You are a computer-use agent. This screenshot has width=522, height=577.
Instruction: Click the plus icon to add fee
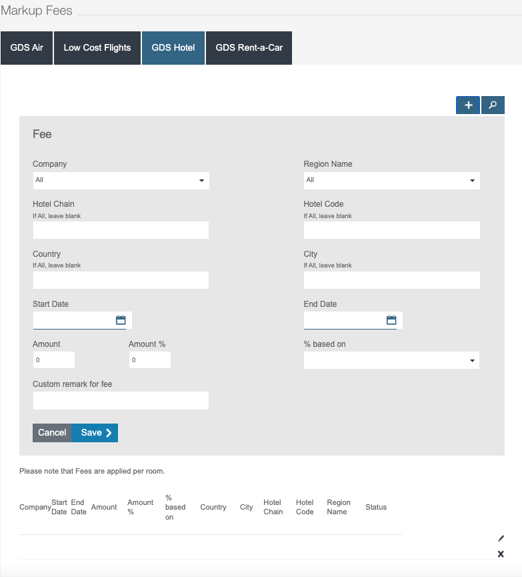(468, 105)
